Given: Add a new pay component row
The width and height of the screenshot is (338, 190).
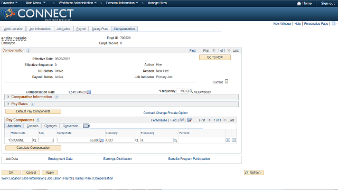Looking at the screenshot, I should [x=228, y=140].
